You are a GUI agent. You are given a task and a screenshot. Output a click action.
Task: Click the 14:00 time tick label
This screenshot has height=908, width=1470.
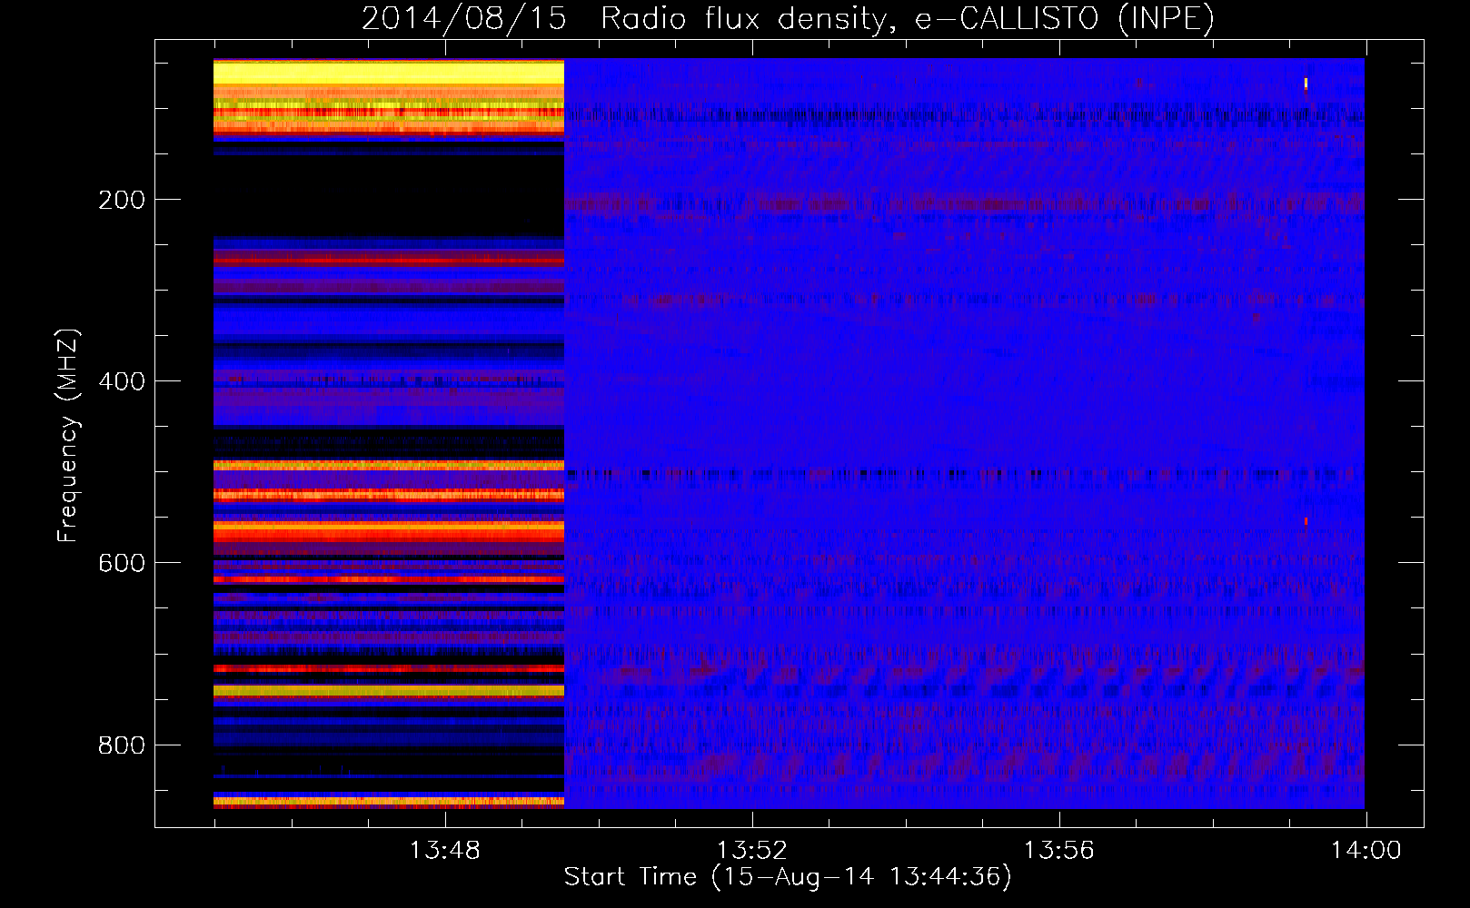(x=1366, y=851)
